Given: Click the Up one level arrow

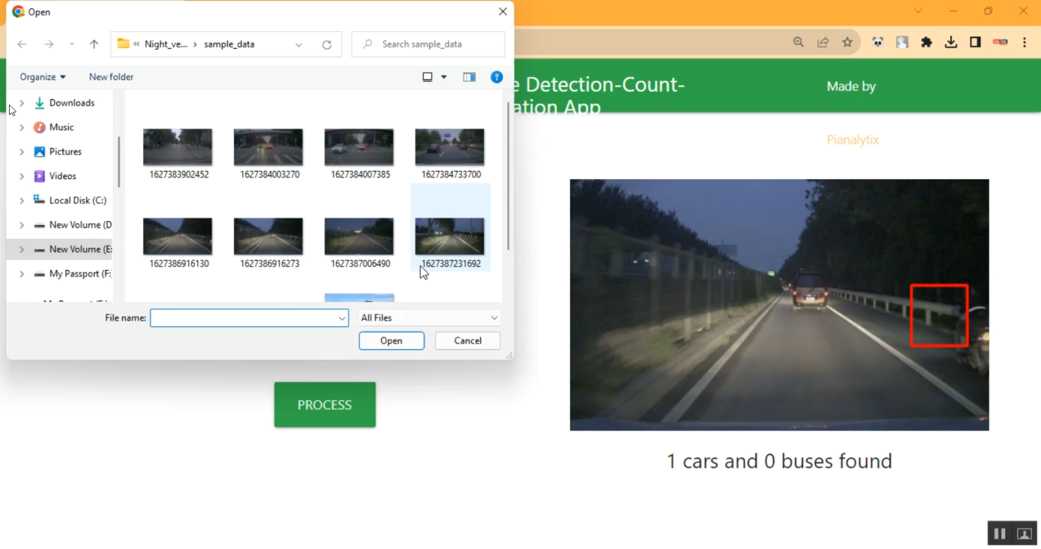Looking at the screenshot, I should pyautogui.click(x=94, y=44).
